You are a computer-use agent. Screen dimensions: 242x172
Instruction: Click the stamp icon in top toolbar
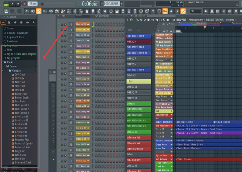(212, 11)
